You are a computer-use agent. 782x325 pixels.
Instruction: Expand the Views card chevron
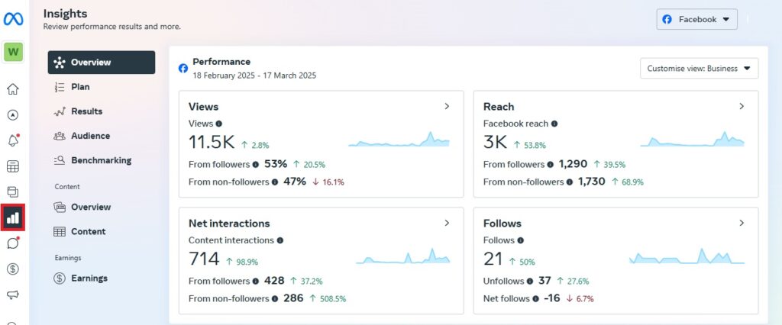447,107
